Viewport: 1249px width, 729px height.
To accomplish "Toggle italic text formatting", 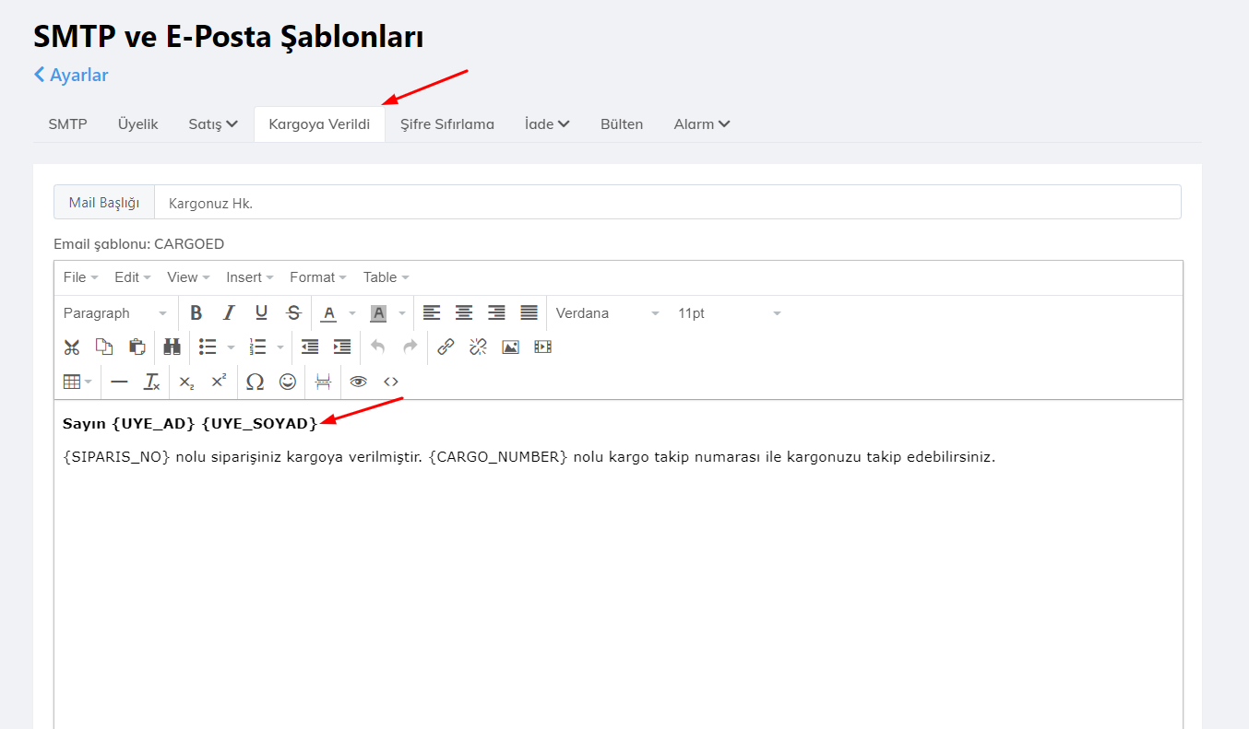I will (x=229, y=313).
